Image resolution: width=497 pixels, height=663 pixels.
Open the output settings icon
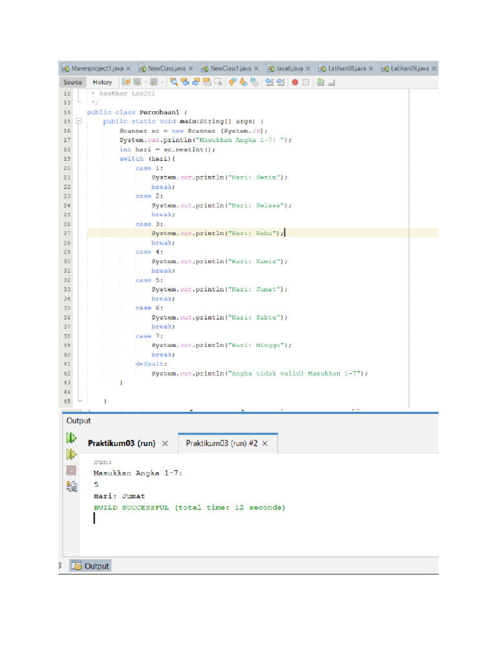pos(71,487)
